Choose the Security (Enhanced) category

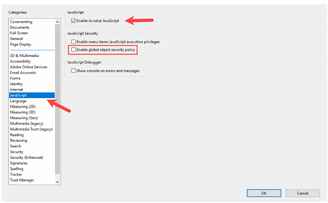point(26,157)
